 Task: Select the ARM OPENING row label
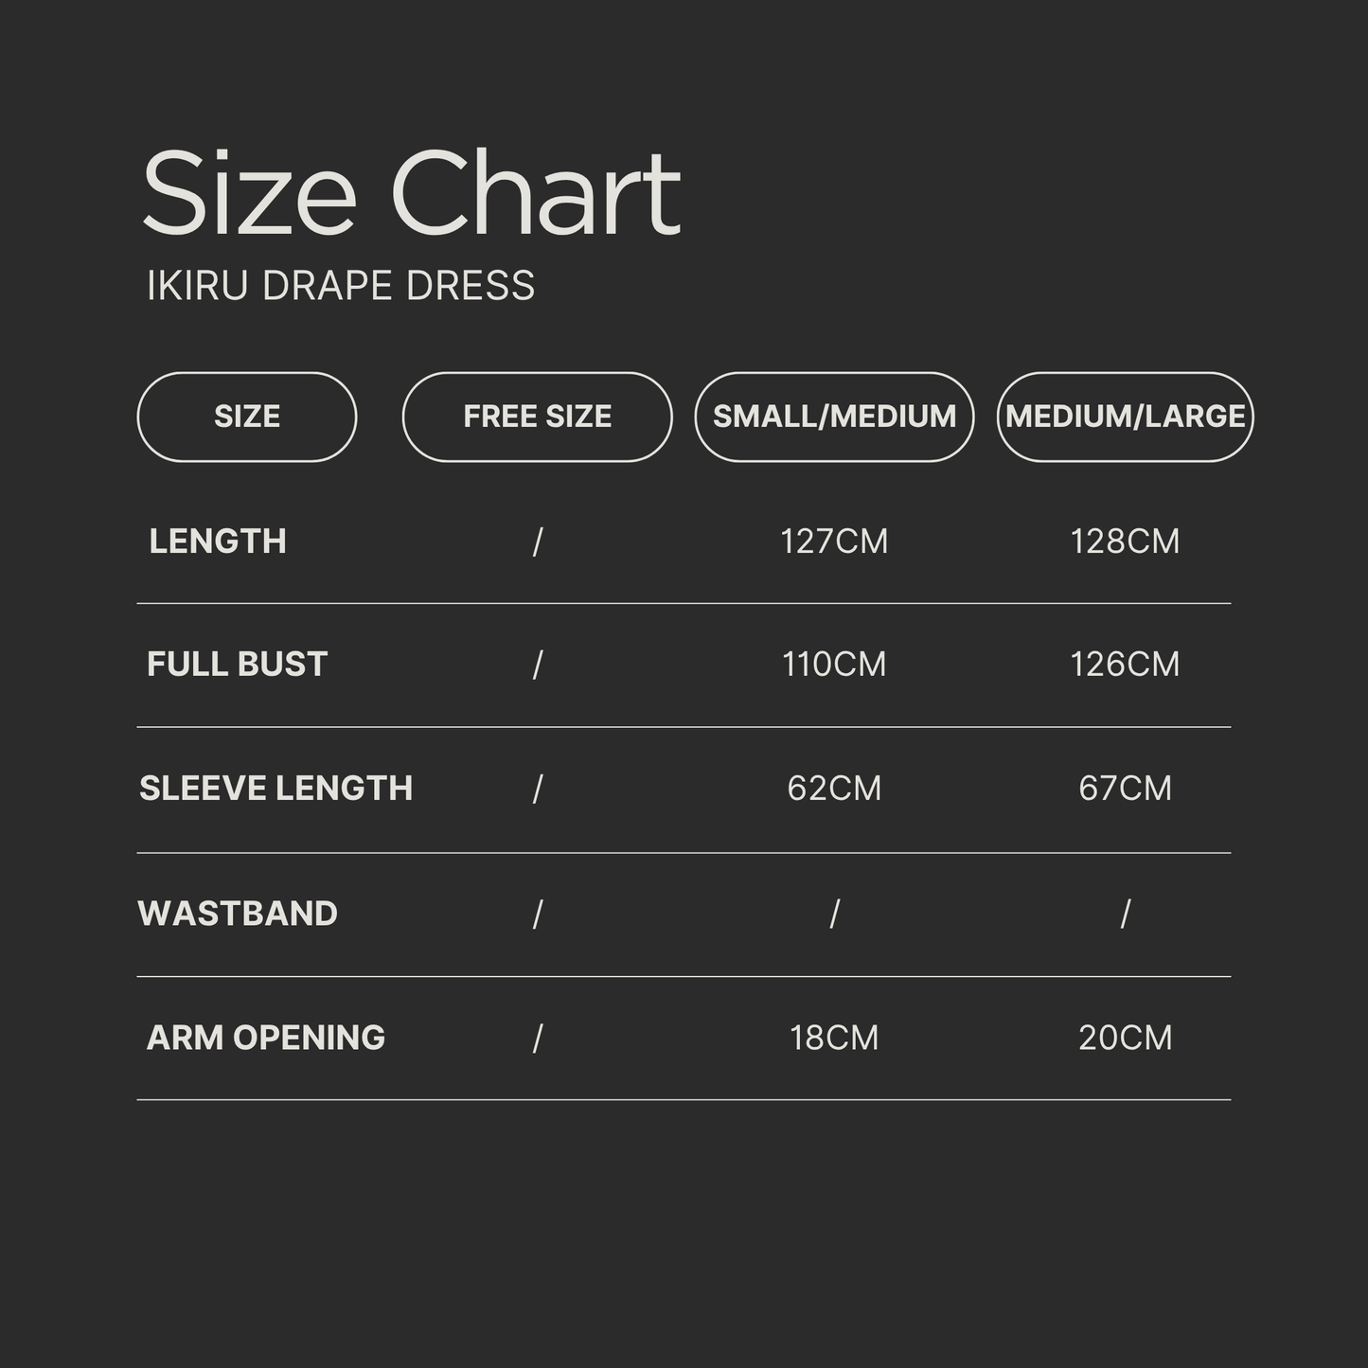(x=266, y=1038)
